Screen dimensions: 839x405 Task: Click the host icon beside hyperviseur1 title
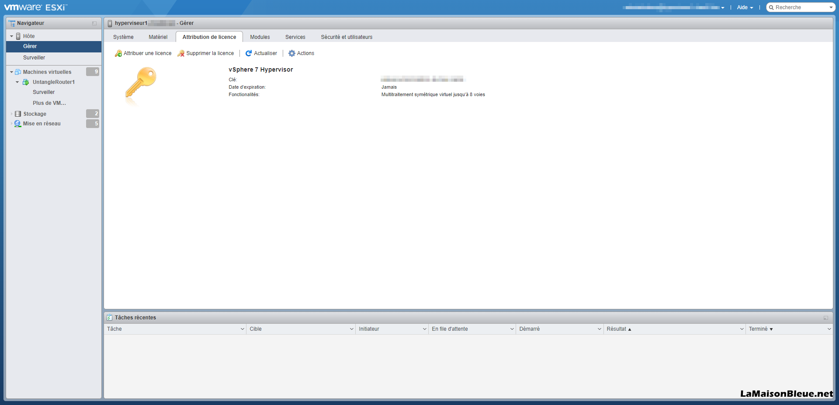(x=110, y=23)
